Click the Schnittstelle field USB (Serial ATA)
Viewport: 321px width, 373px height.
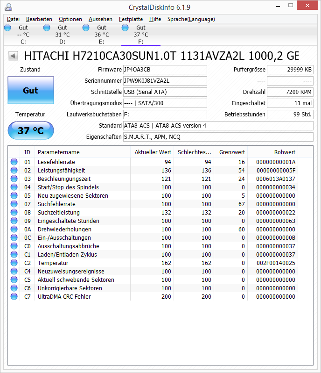coord(165,92)
